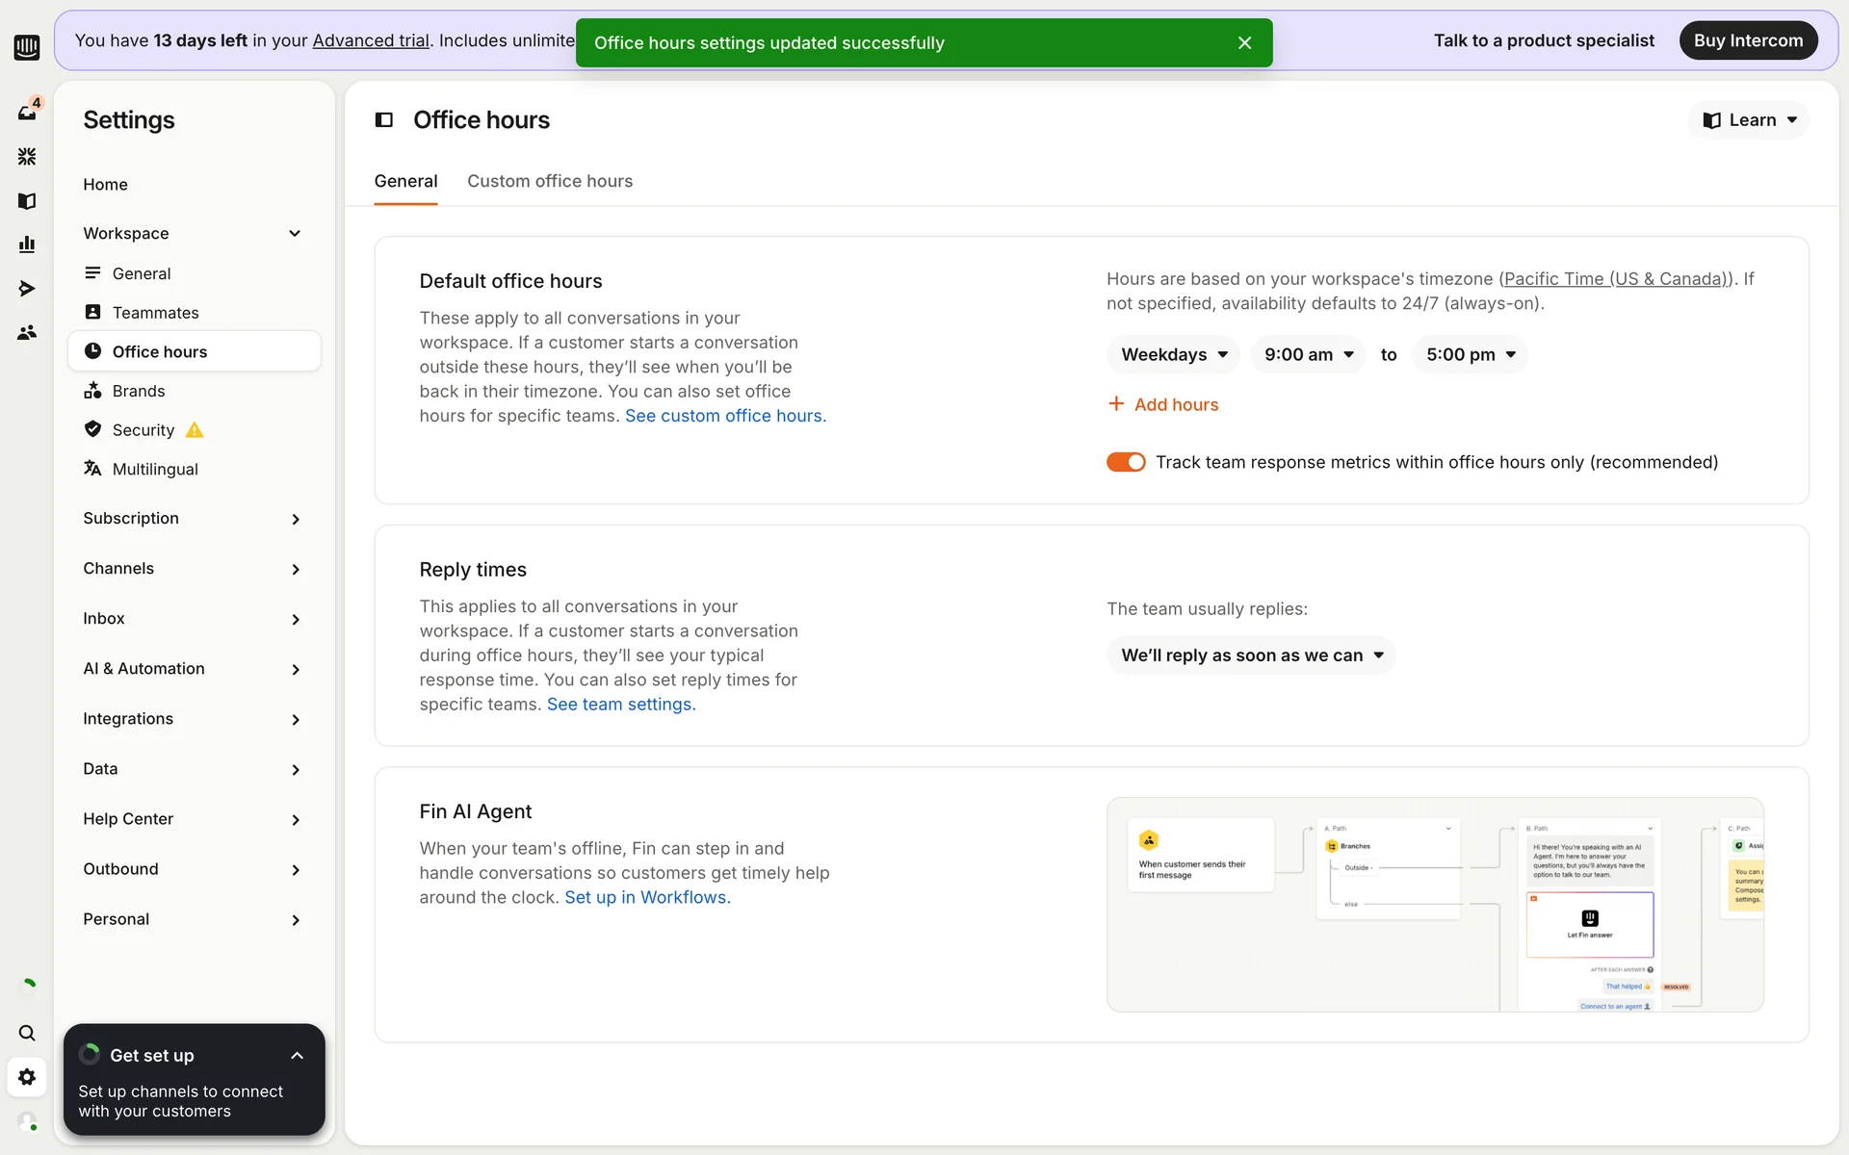Screen dimensions: 1849x1155
Task: Change the 9:00 am start time
Action: point(1308,354)
